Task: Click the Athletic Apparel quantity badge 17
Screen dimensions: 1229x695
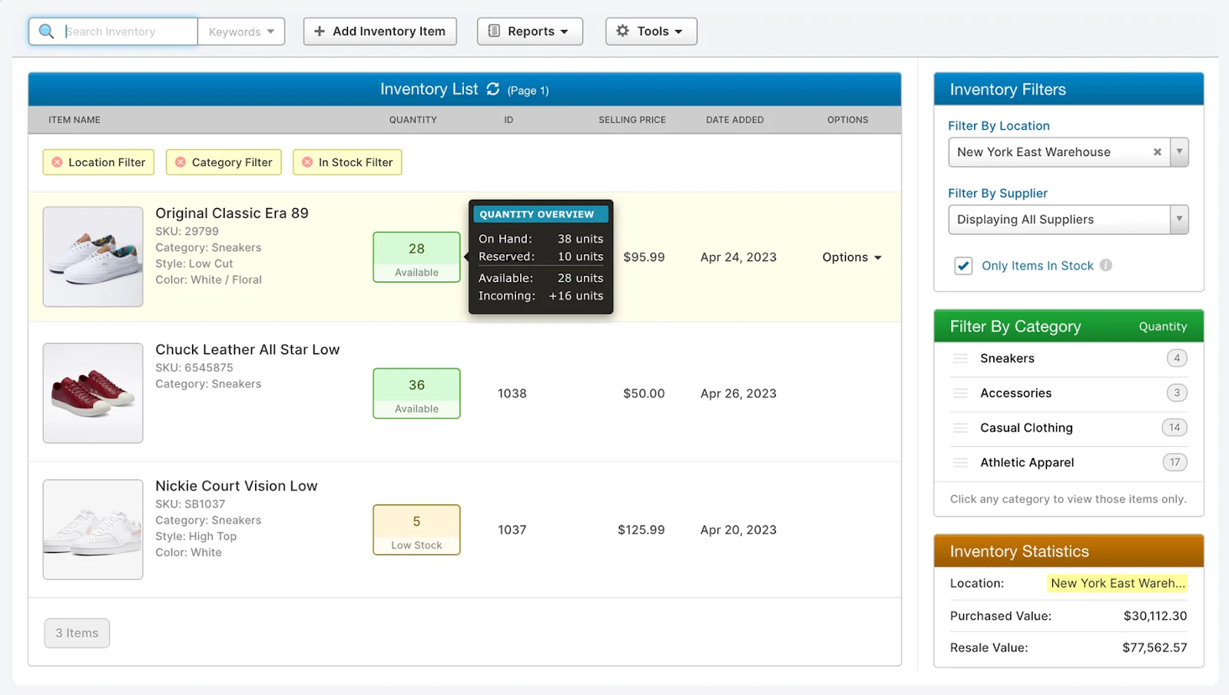Action: pyautogui.click(x=1174, y=462)
